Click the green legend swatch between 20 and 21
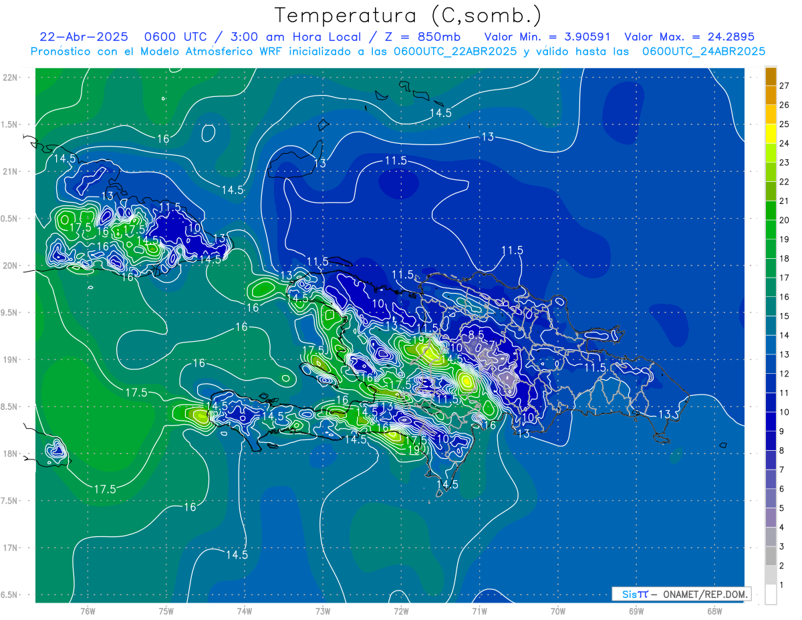This screenshot has height=620, width=802. pyautogui.click(x=771, y=211)
